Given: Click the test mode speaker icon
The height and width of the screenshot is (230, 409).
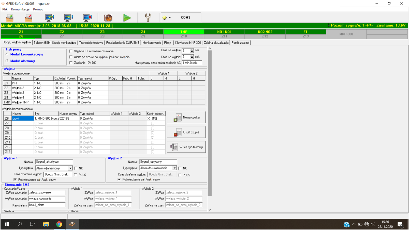Looking at the screenshot, I should pos(174,147).
